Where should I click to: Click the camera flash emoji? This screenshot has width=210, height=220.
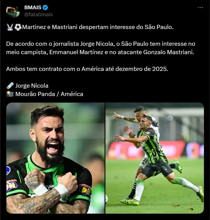[10, 94]
